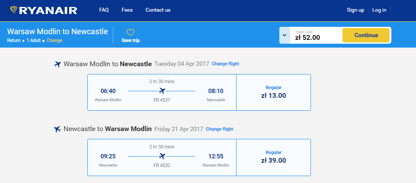Open the Fees menu item

pos(127,10)
